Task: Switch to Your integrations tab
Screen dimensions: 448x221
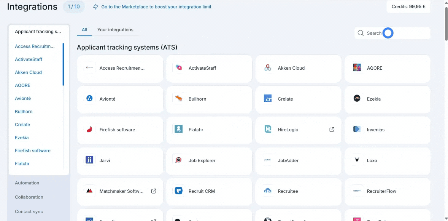Action: tap(116, 30)
